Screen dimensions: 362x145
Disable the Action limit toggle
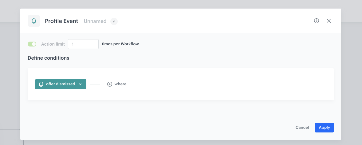click(32, 44)
